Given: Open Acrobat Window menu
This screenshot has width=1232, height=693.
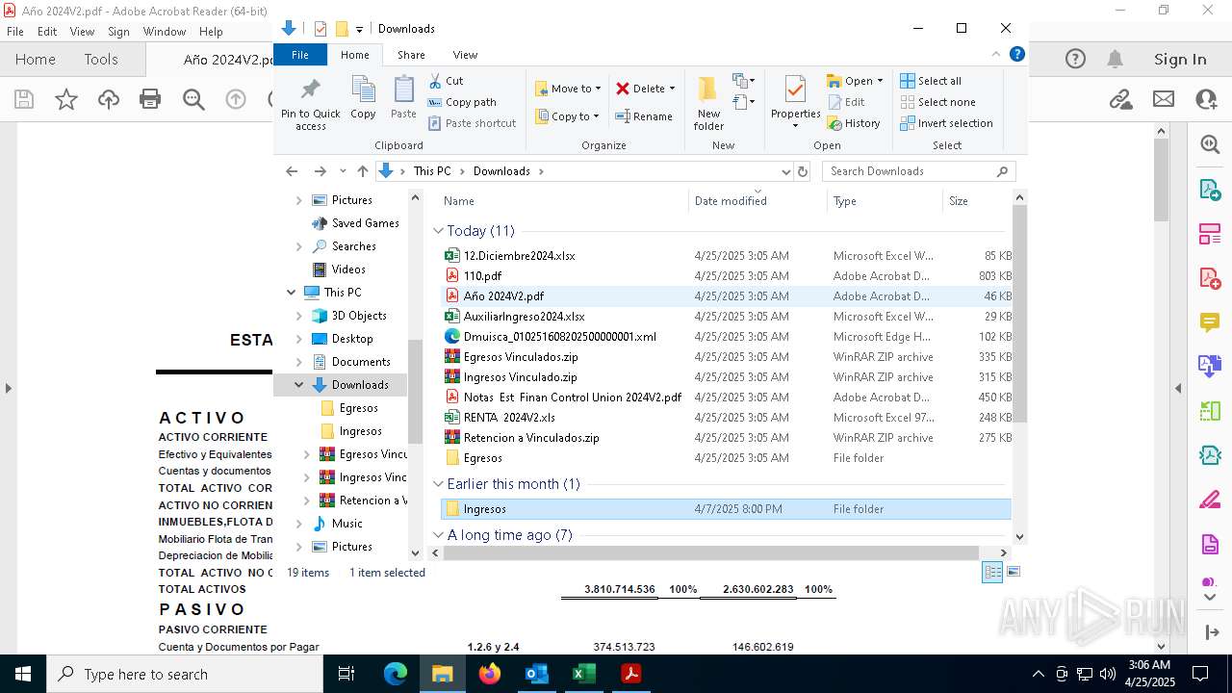Looking at the screenshot, I should coord(165,32).
